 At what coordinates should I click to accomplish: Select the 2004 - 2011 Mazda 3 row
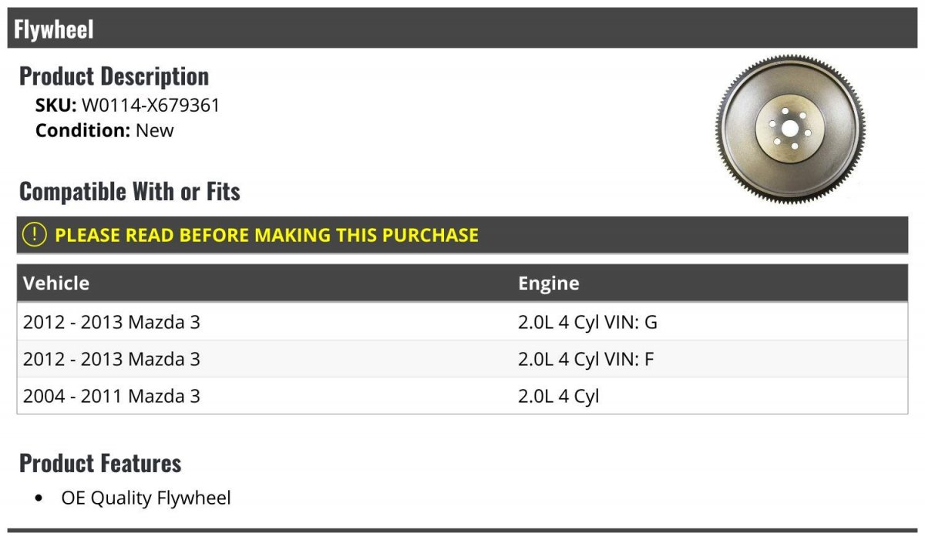[x=112, y=396]
